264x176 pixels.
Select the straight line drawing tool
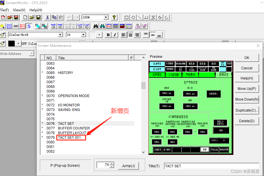click(140, 17)
